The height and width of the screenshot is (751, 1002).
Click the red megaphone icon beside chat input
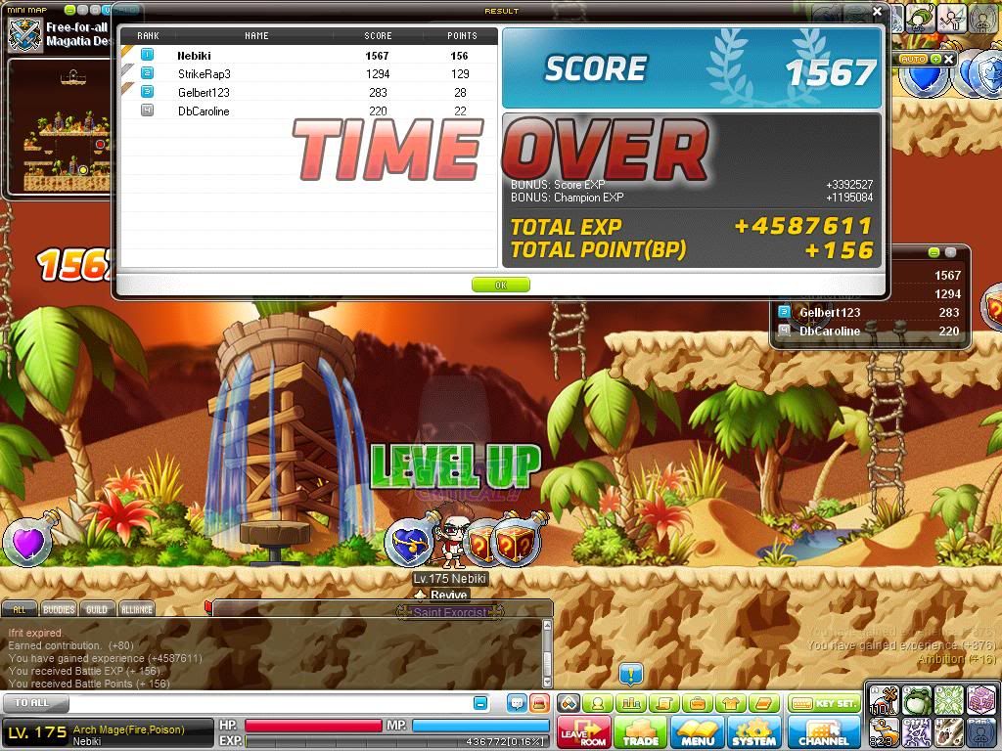click(540, 703)
